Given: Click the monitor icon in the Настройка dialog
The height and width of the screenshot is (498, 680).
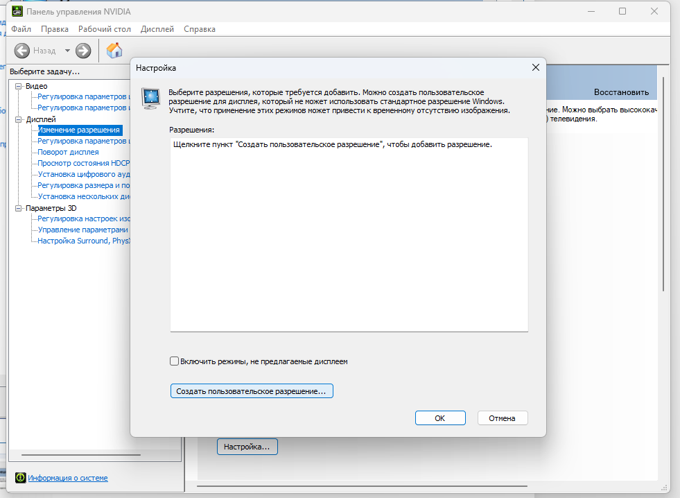Looking at the screenshot, I should (150, 99).
